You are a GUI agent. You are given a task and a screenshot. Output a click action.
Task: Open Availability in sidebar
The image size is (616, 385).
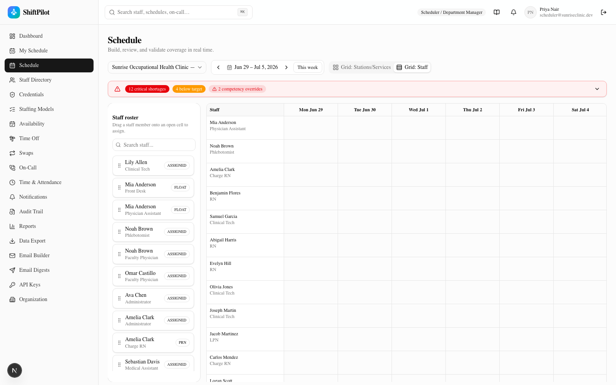[x=49, y=124]
